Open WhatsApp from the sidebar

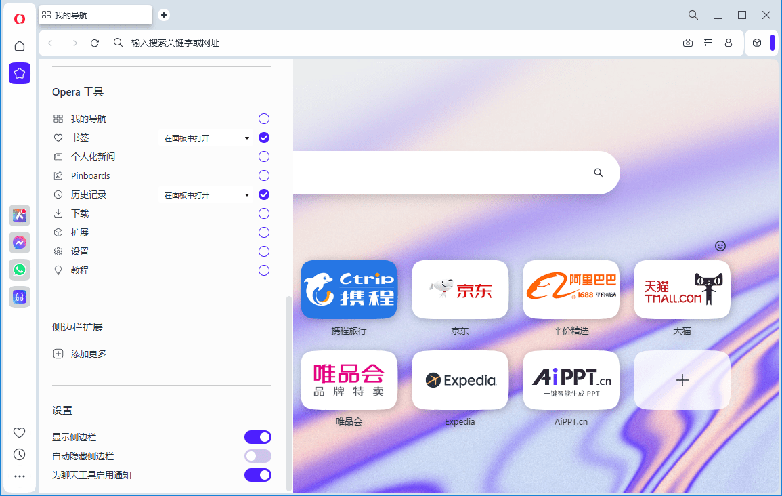point(20,270)
